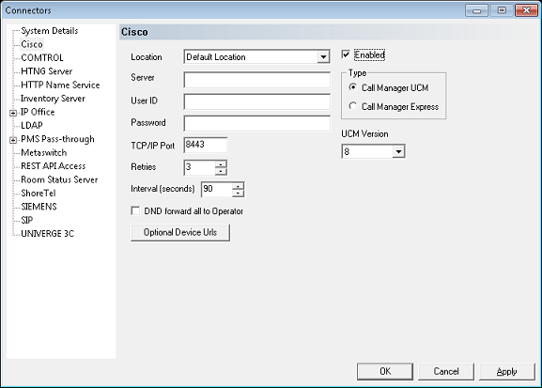Click the Cancel button
The width and height of the screenshot is (542, 388).
click(446, 371)
